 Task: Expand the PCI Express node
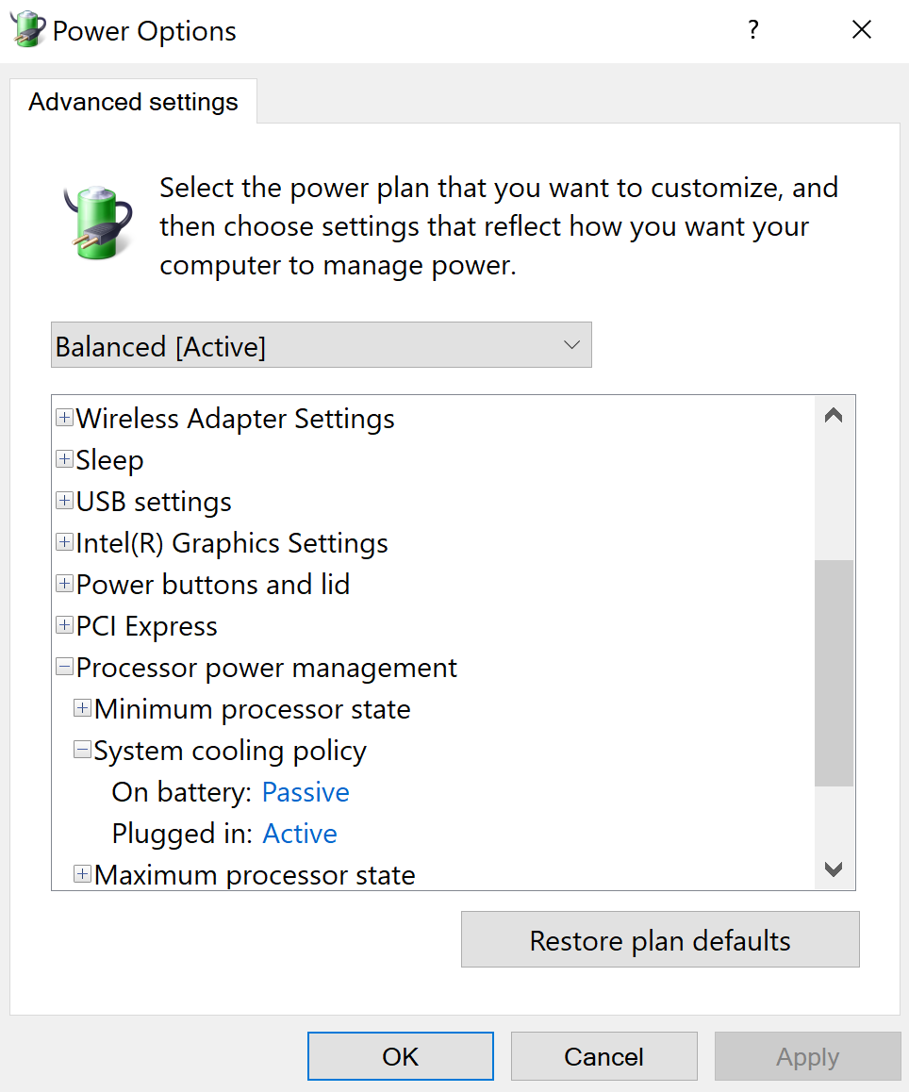[x=65, y=624]
